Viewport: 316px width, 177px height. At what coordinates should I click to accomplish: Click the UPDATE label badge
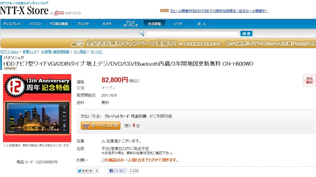tap(10, 69)
